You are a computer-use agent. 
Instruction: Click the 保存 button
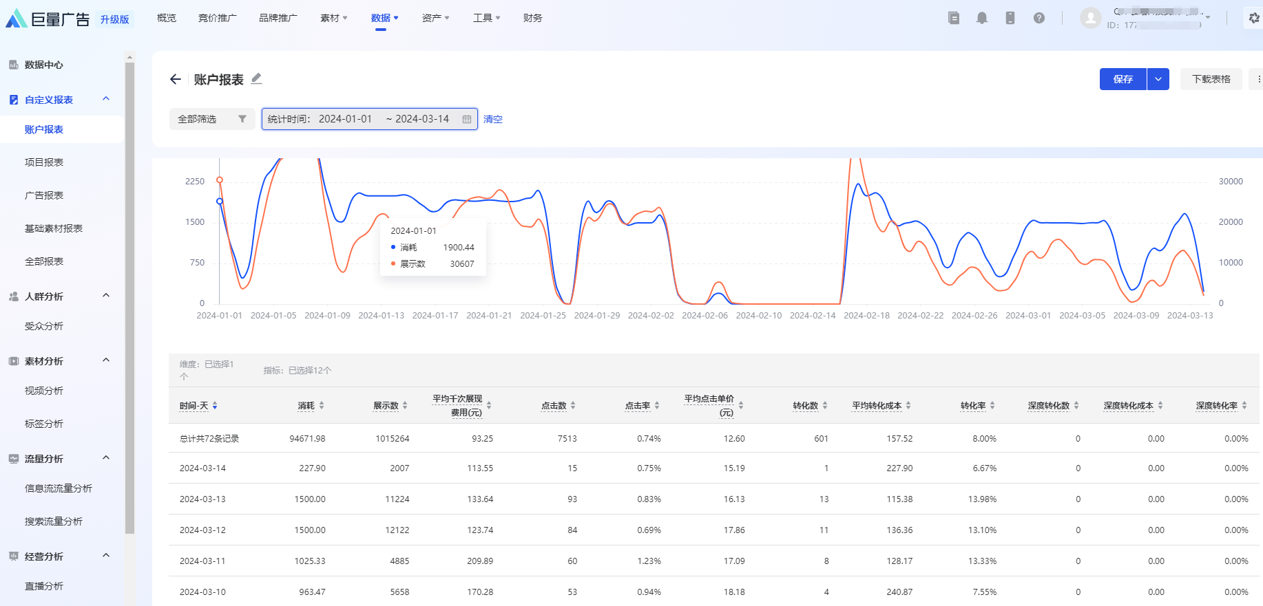pyautogui.click(x=1123, y=79)
